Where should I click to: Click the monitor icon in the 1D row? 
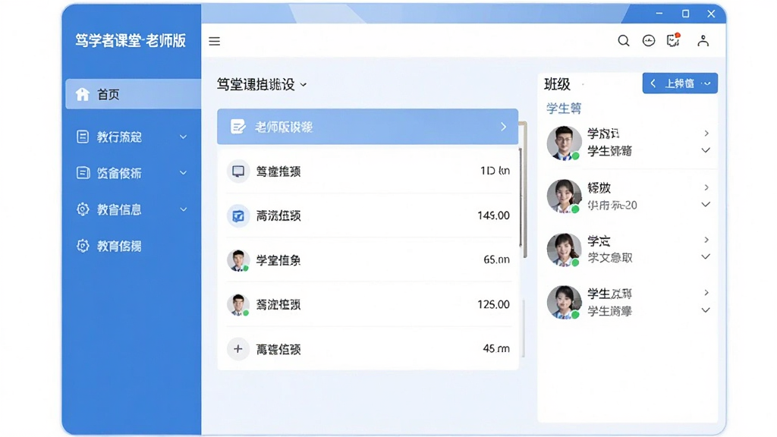[238, 171]
